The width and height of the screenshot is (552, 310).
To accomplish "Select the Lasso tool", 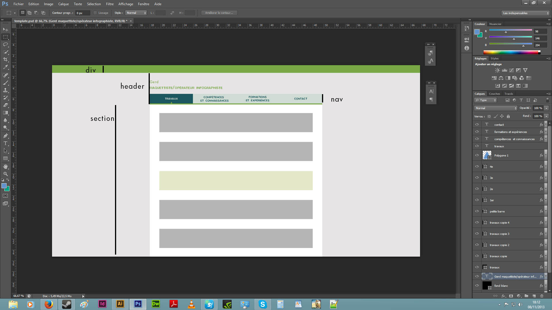I will 5,44.
